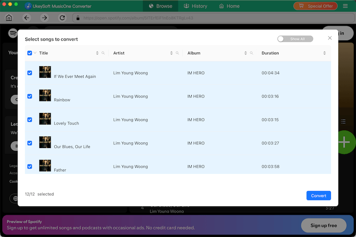
Task: Click the duration 00:03:27
Action: 270,143
